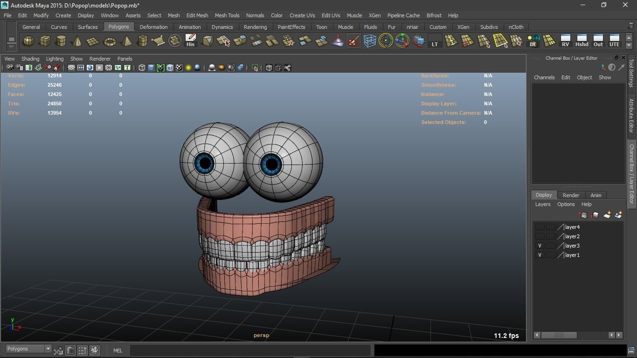Screen dimensions: 637x358
Task: Open the panel Renderer menu
Action: click(x=100, y=59)
